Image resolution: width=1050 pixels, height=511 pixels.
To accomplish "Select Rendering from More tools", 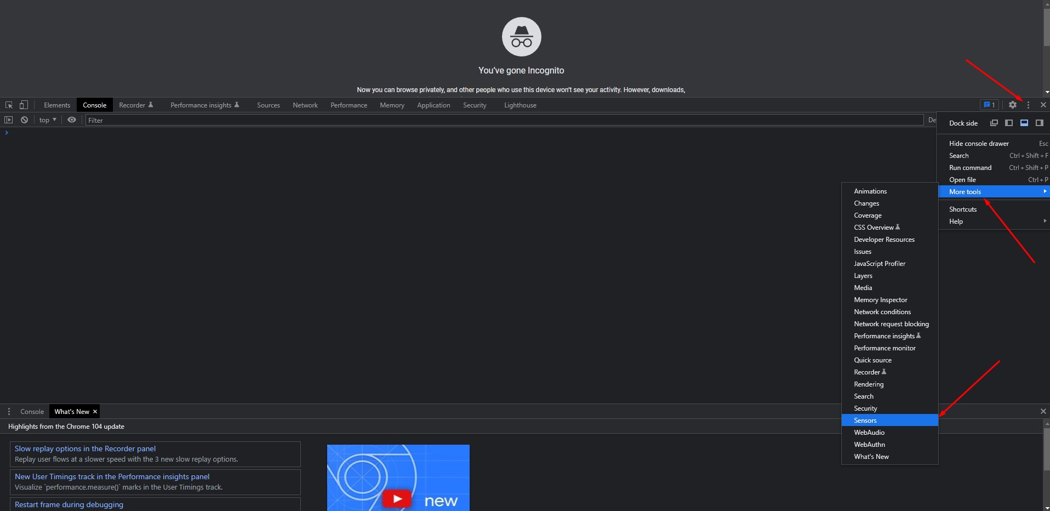I will click(x=890, y=384).
